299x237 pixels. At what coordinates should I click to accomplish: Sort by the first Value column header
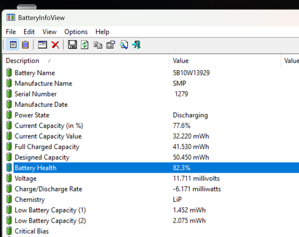point(225,61)
